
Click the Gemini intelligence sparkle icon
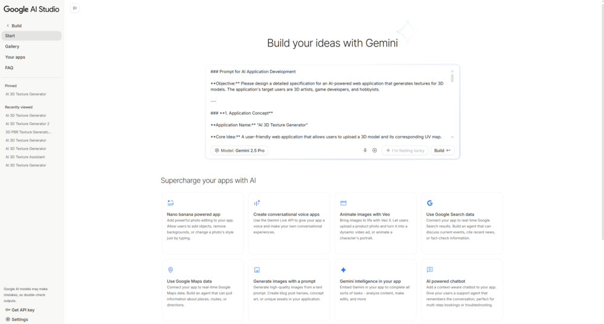[x=343, y=270]
